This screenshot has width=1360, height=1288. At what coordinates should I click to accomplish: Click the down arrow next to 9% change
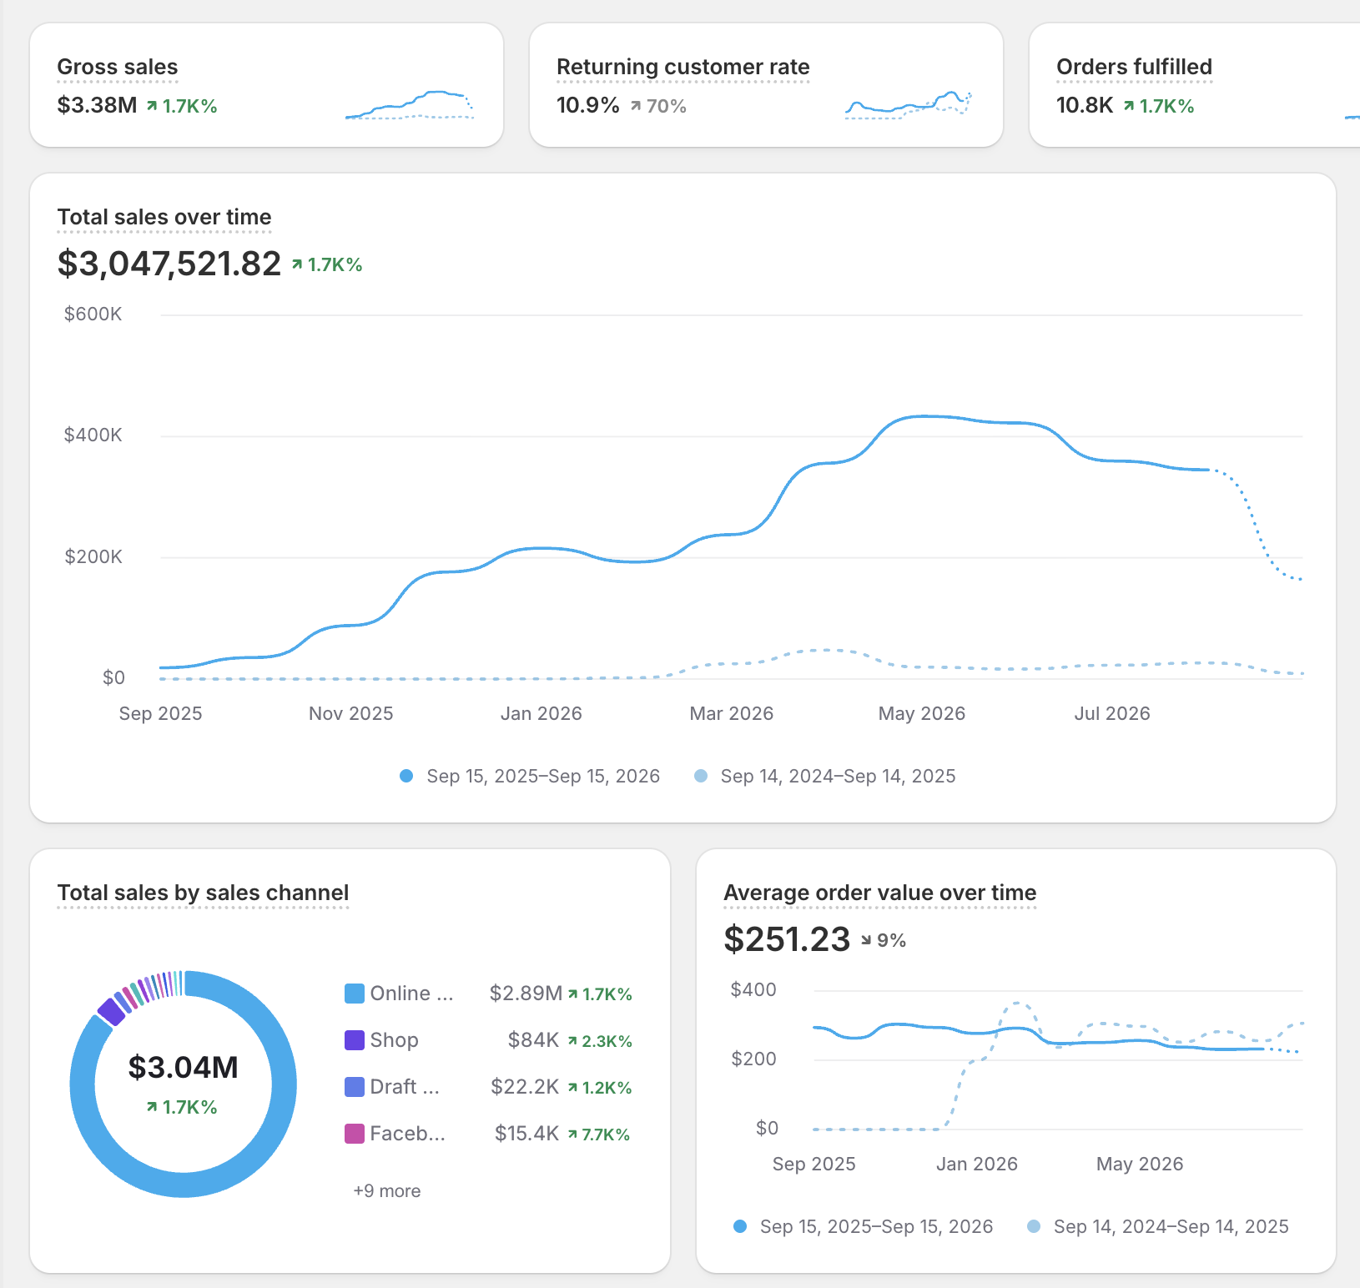[866, 940]
